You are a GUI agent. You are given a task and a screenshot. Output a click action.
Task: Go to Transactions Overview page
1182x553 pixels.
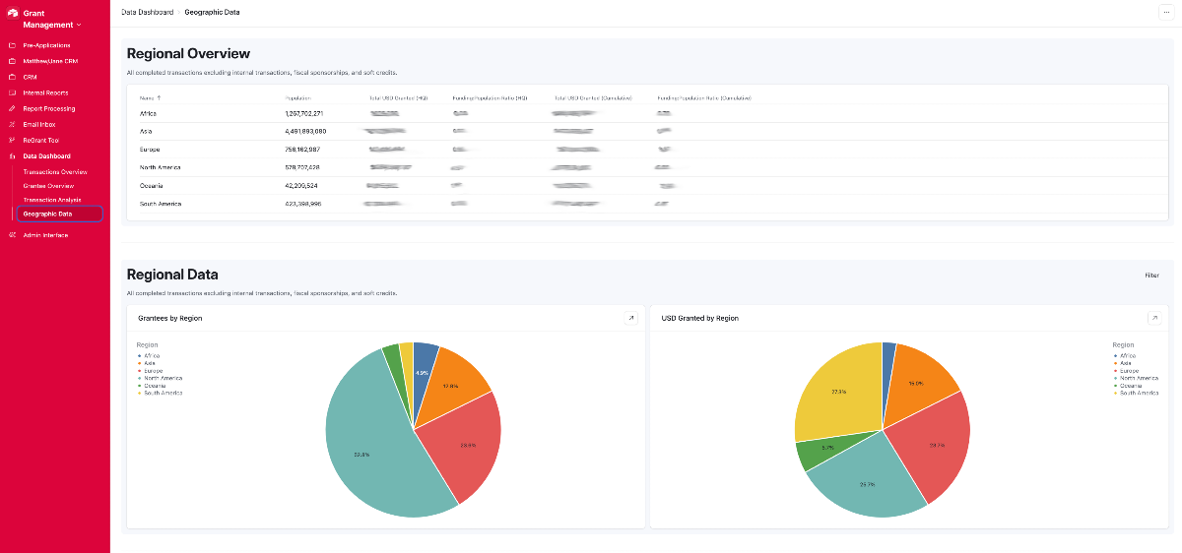pos(55,172)
